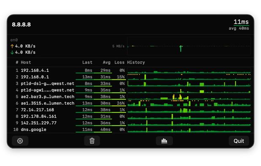Viewport: 261px width, 166px height.
Task: Click the 13ms last value for 192.168.0.1
Action: [x=87, y=77]
